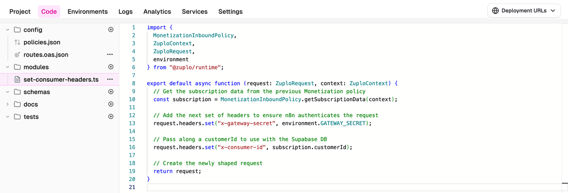
Task: Click the set-consumer-headers.ts document icon
Action: [18, 79]
